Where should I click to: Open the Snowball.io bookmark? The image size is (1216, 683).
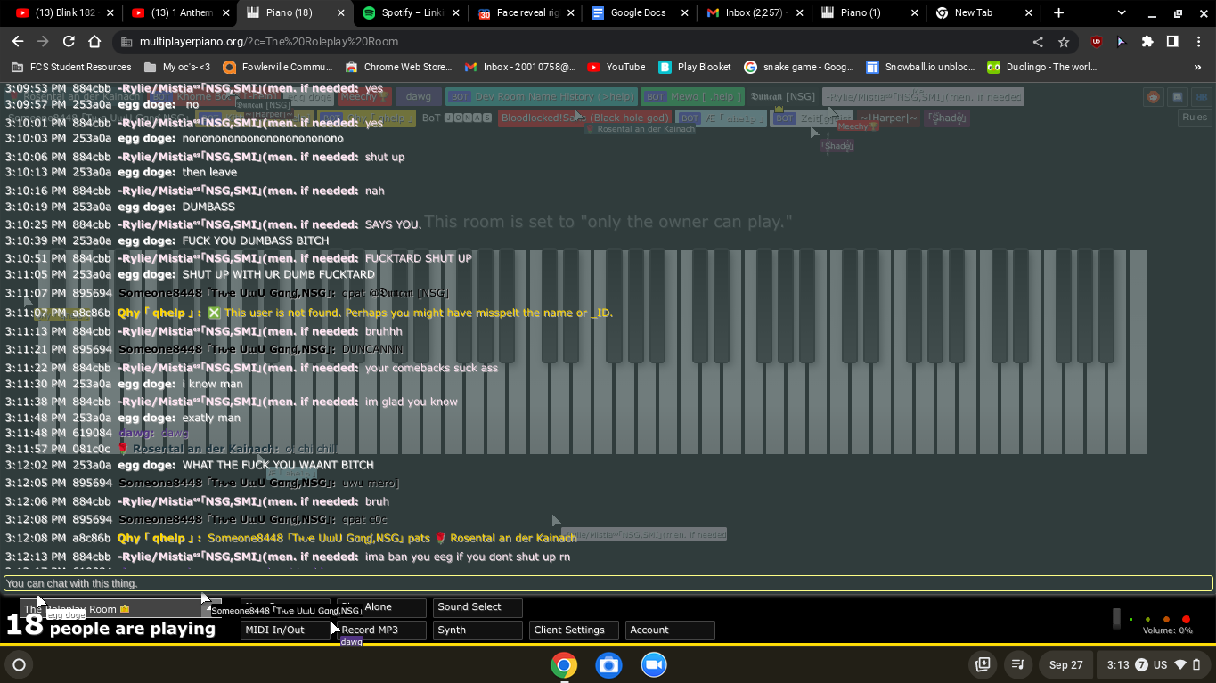(x=920, y=67)
